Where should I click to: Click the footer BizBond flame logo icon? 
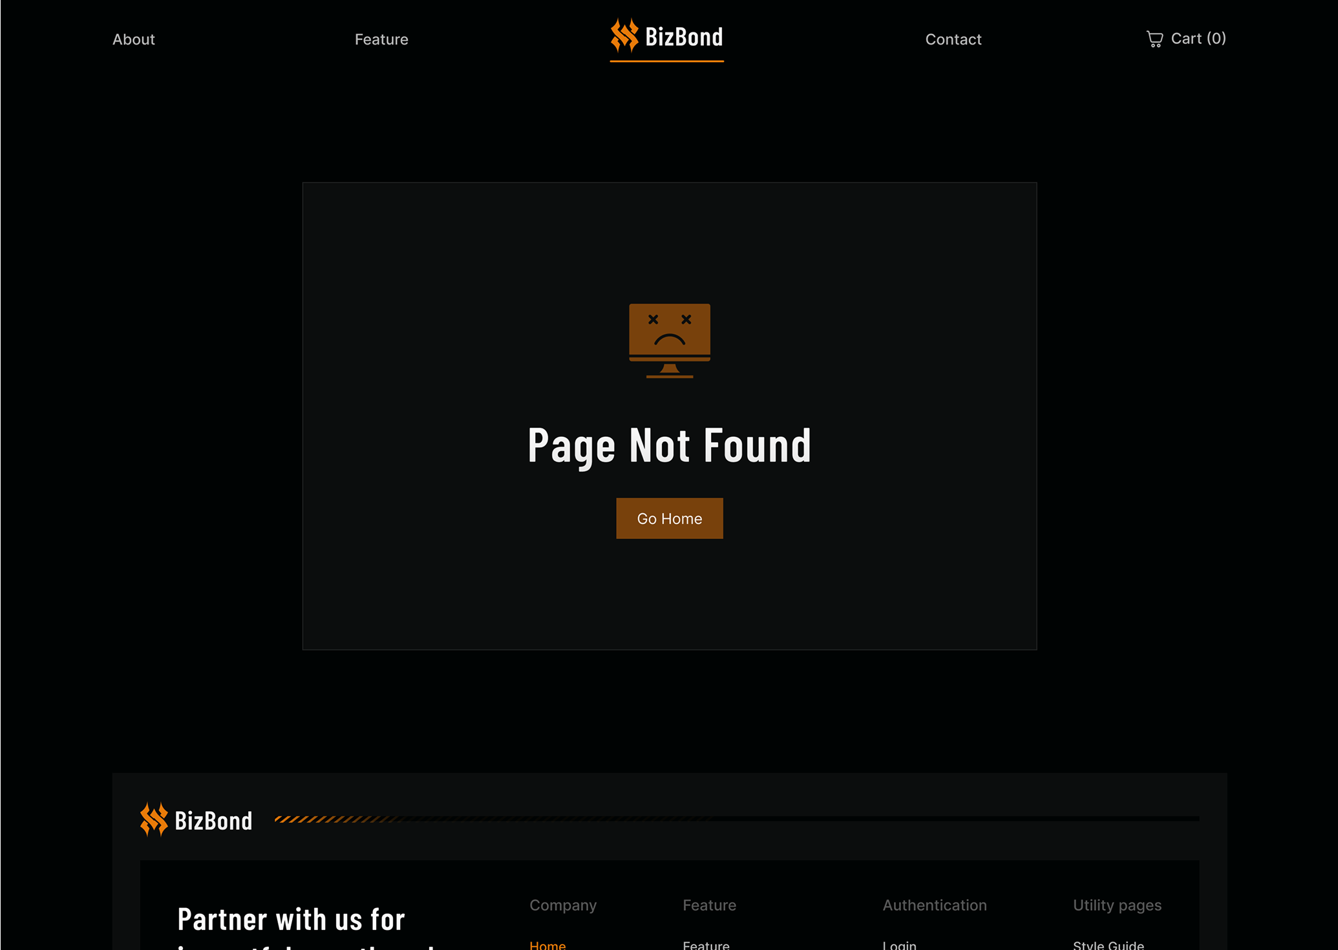(x=154, y=819)
